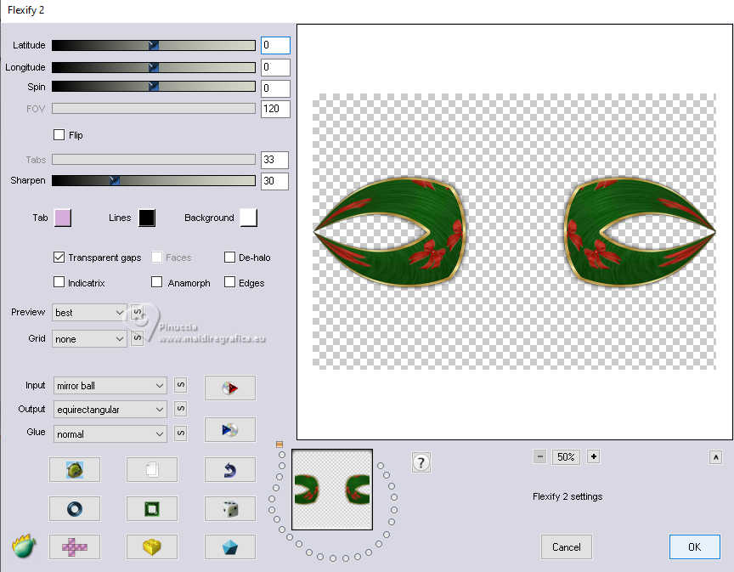Click the Sharpen value field showing 30
Image resolution: width=734 pixels, height=572 pixels.
[x=274, y=181]
